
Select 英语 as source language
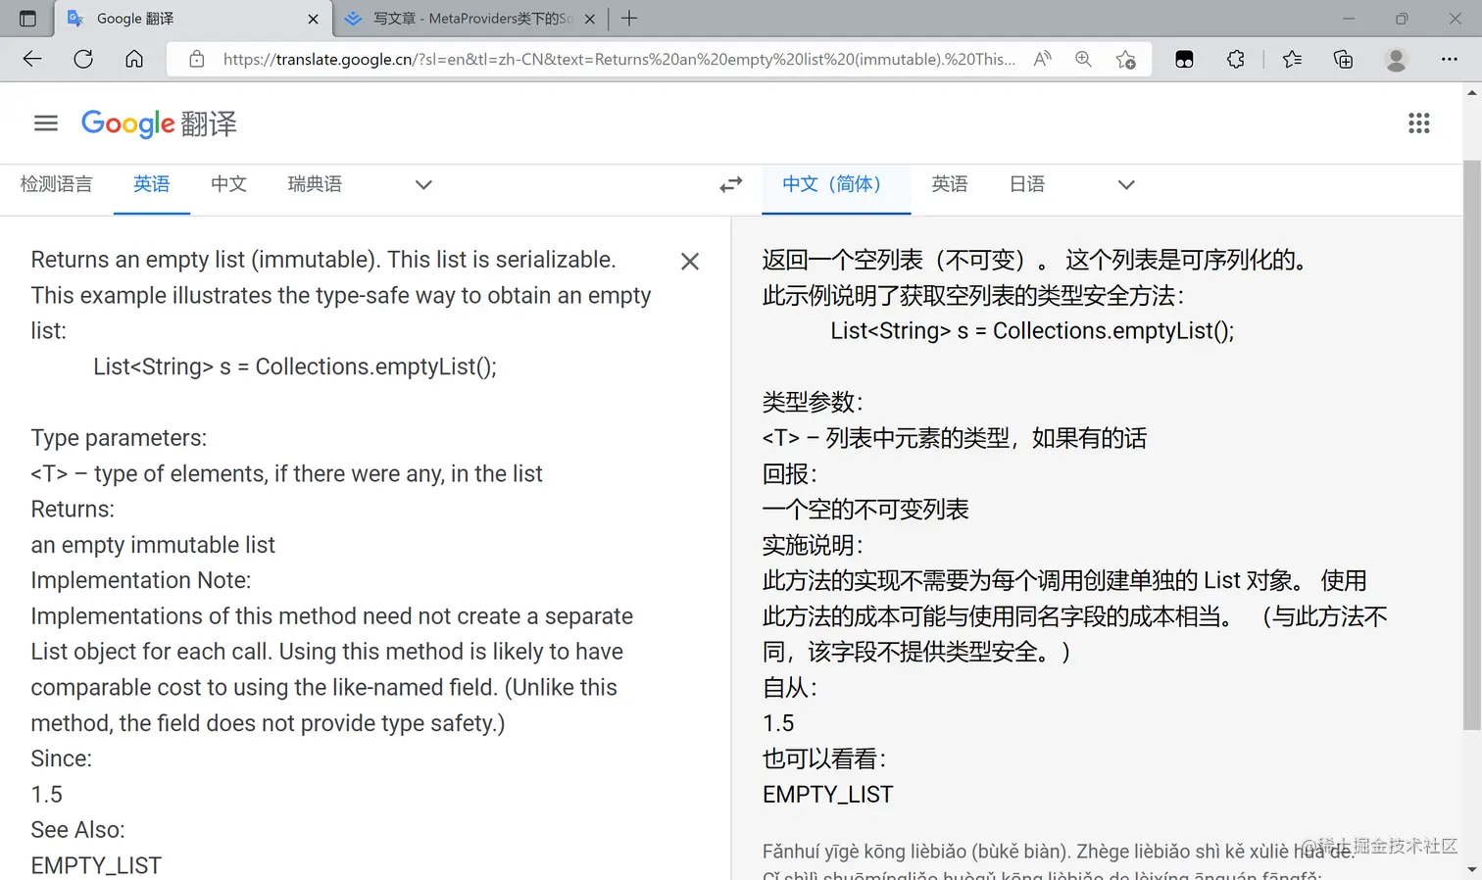coord(152,184)
